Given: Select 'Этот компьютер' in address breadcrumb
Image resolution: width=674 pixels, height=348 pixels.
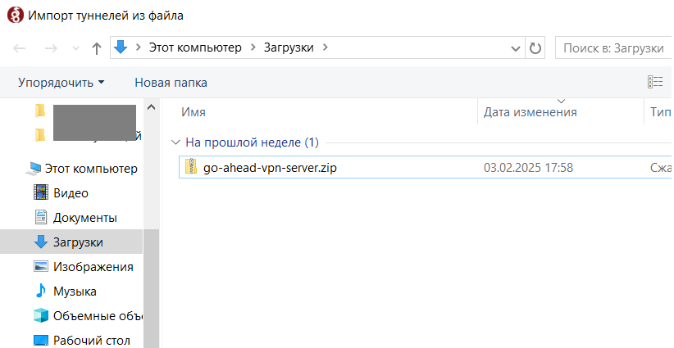Looking at the screenshot, I should [195, 47].
